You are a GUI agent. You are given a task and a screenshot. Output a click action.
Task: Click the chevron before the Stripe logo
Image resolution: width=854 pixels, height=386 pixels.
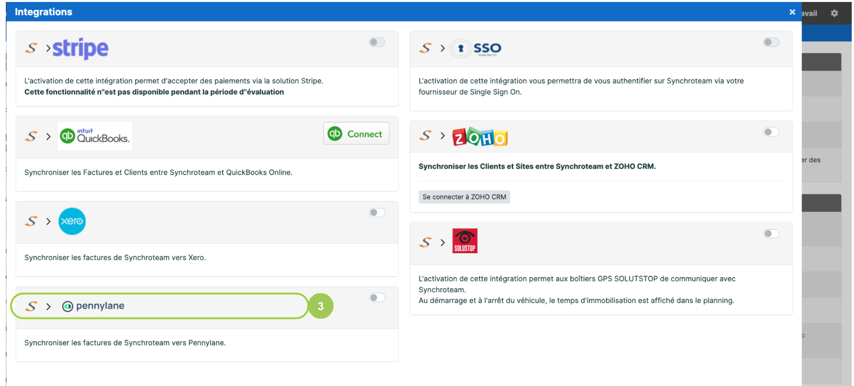point(48,48)
